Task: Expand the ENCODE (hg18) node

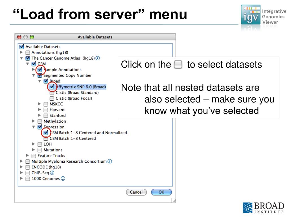Action: pos(21,167)
